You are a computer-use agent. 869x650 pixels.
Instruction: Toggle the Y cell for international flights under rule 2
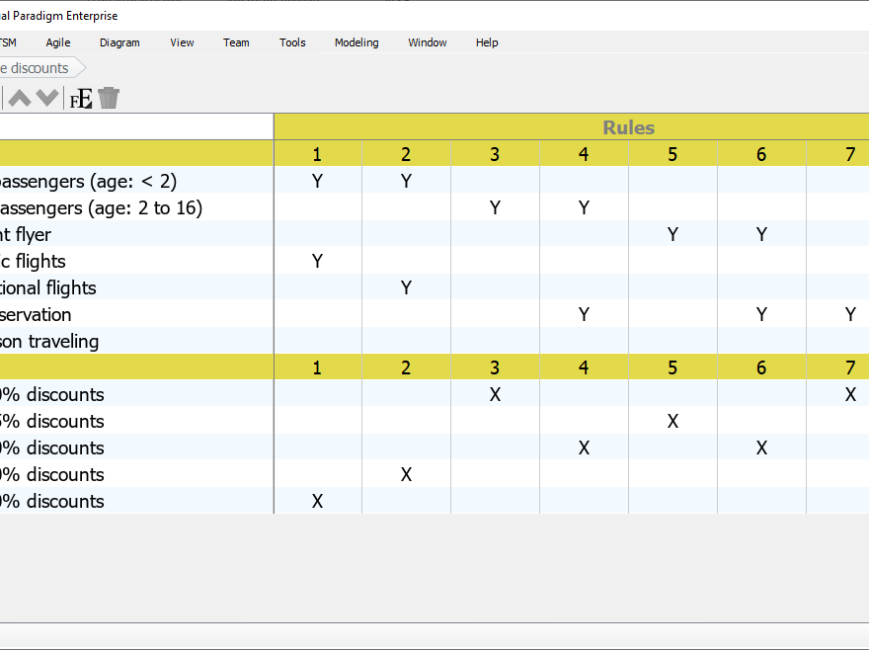pos(406,287)
